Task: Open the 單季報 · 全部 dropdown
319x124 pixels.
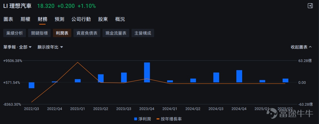Action: (x=17, y=47)
